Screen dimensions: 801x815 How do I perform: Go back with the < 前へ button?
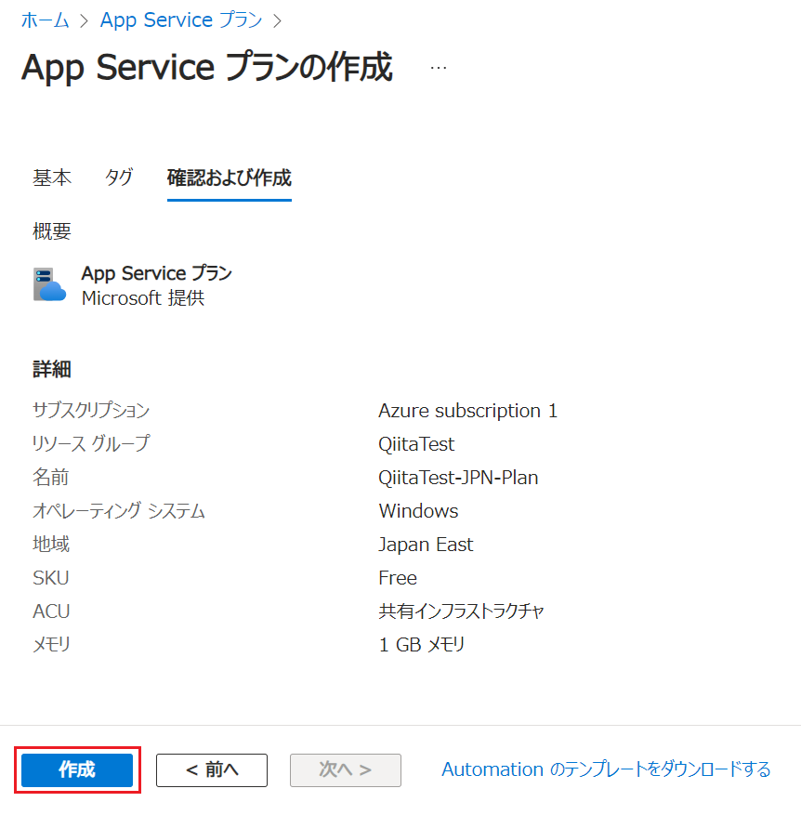[212, 769]
